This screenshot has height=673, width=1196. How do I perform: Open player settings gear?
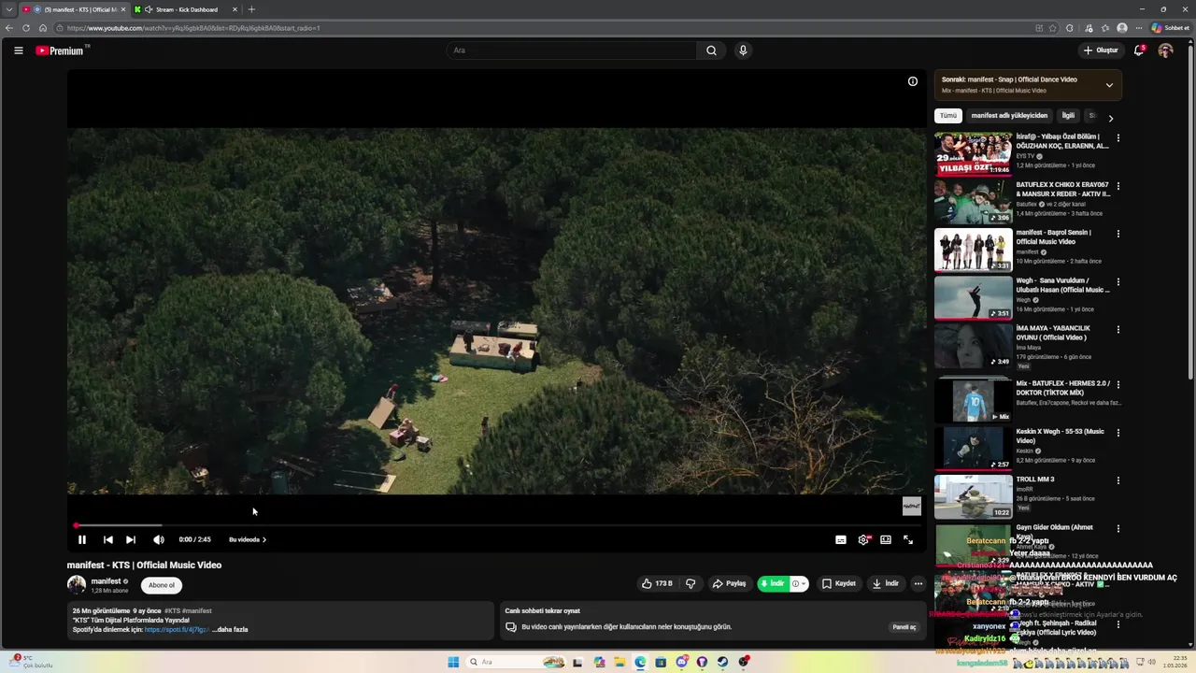tap(863, 539)
